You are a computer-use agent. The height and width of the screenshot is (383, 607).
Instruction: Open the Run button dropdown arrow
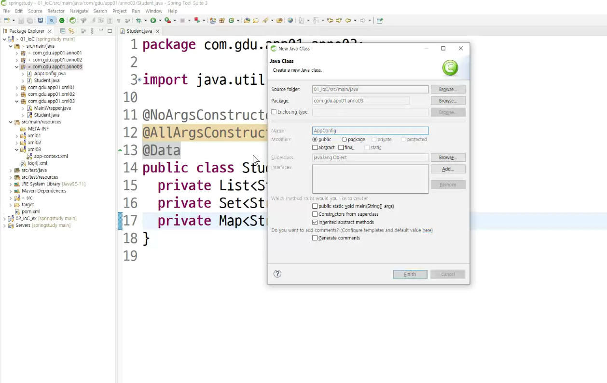click(x=160, y=21)
